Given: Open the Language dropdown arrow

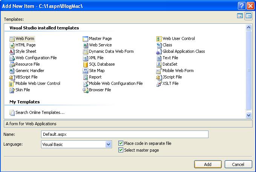Looking at the screenshot, I should click(109, 144).
